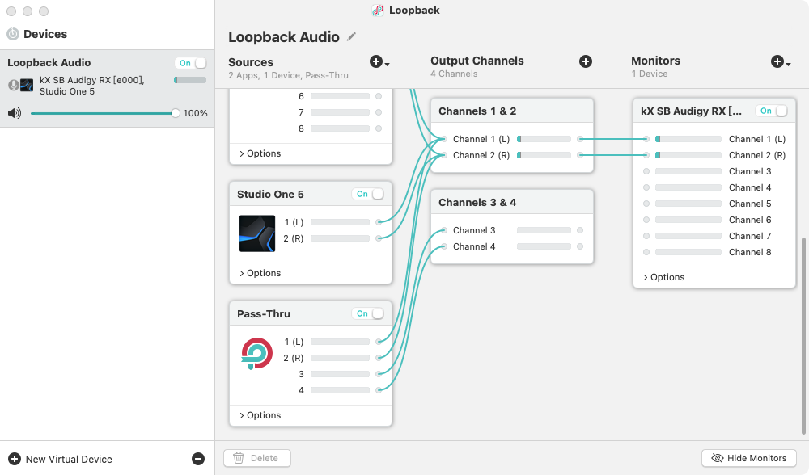
Task: Expand the monitor device Options section
Action: (663, 277)
